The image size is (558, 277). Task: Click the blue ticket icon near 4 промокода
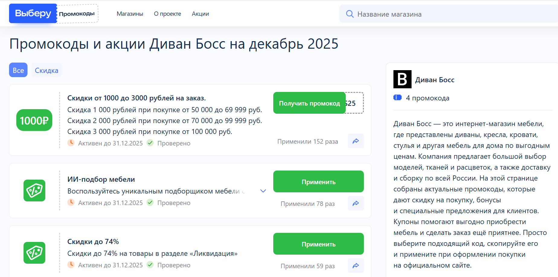click(x=398, y=97)
